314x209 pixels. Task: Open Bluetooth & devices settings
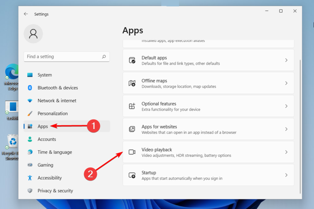[x=58, y=88]
